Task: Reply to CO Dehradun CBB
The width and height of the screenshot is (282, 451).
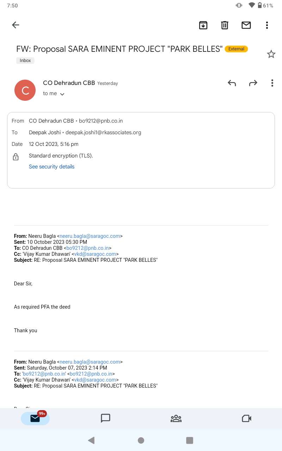Action: (x=232, y=83)
